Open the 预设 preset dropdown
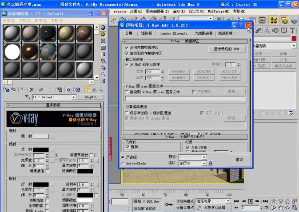This screenshot has height=212, width=299. coord(204,157)
